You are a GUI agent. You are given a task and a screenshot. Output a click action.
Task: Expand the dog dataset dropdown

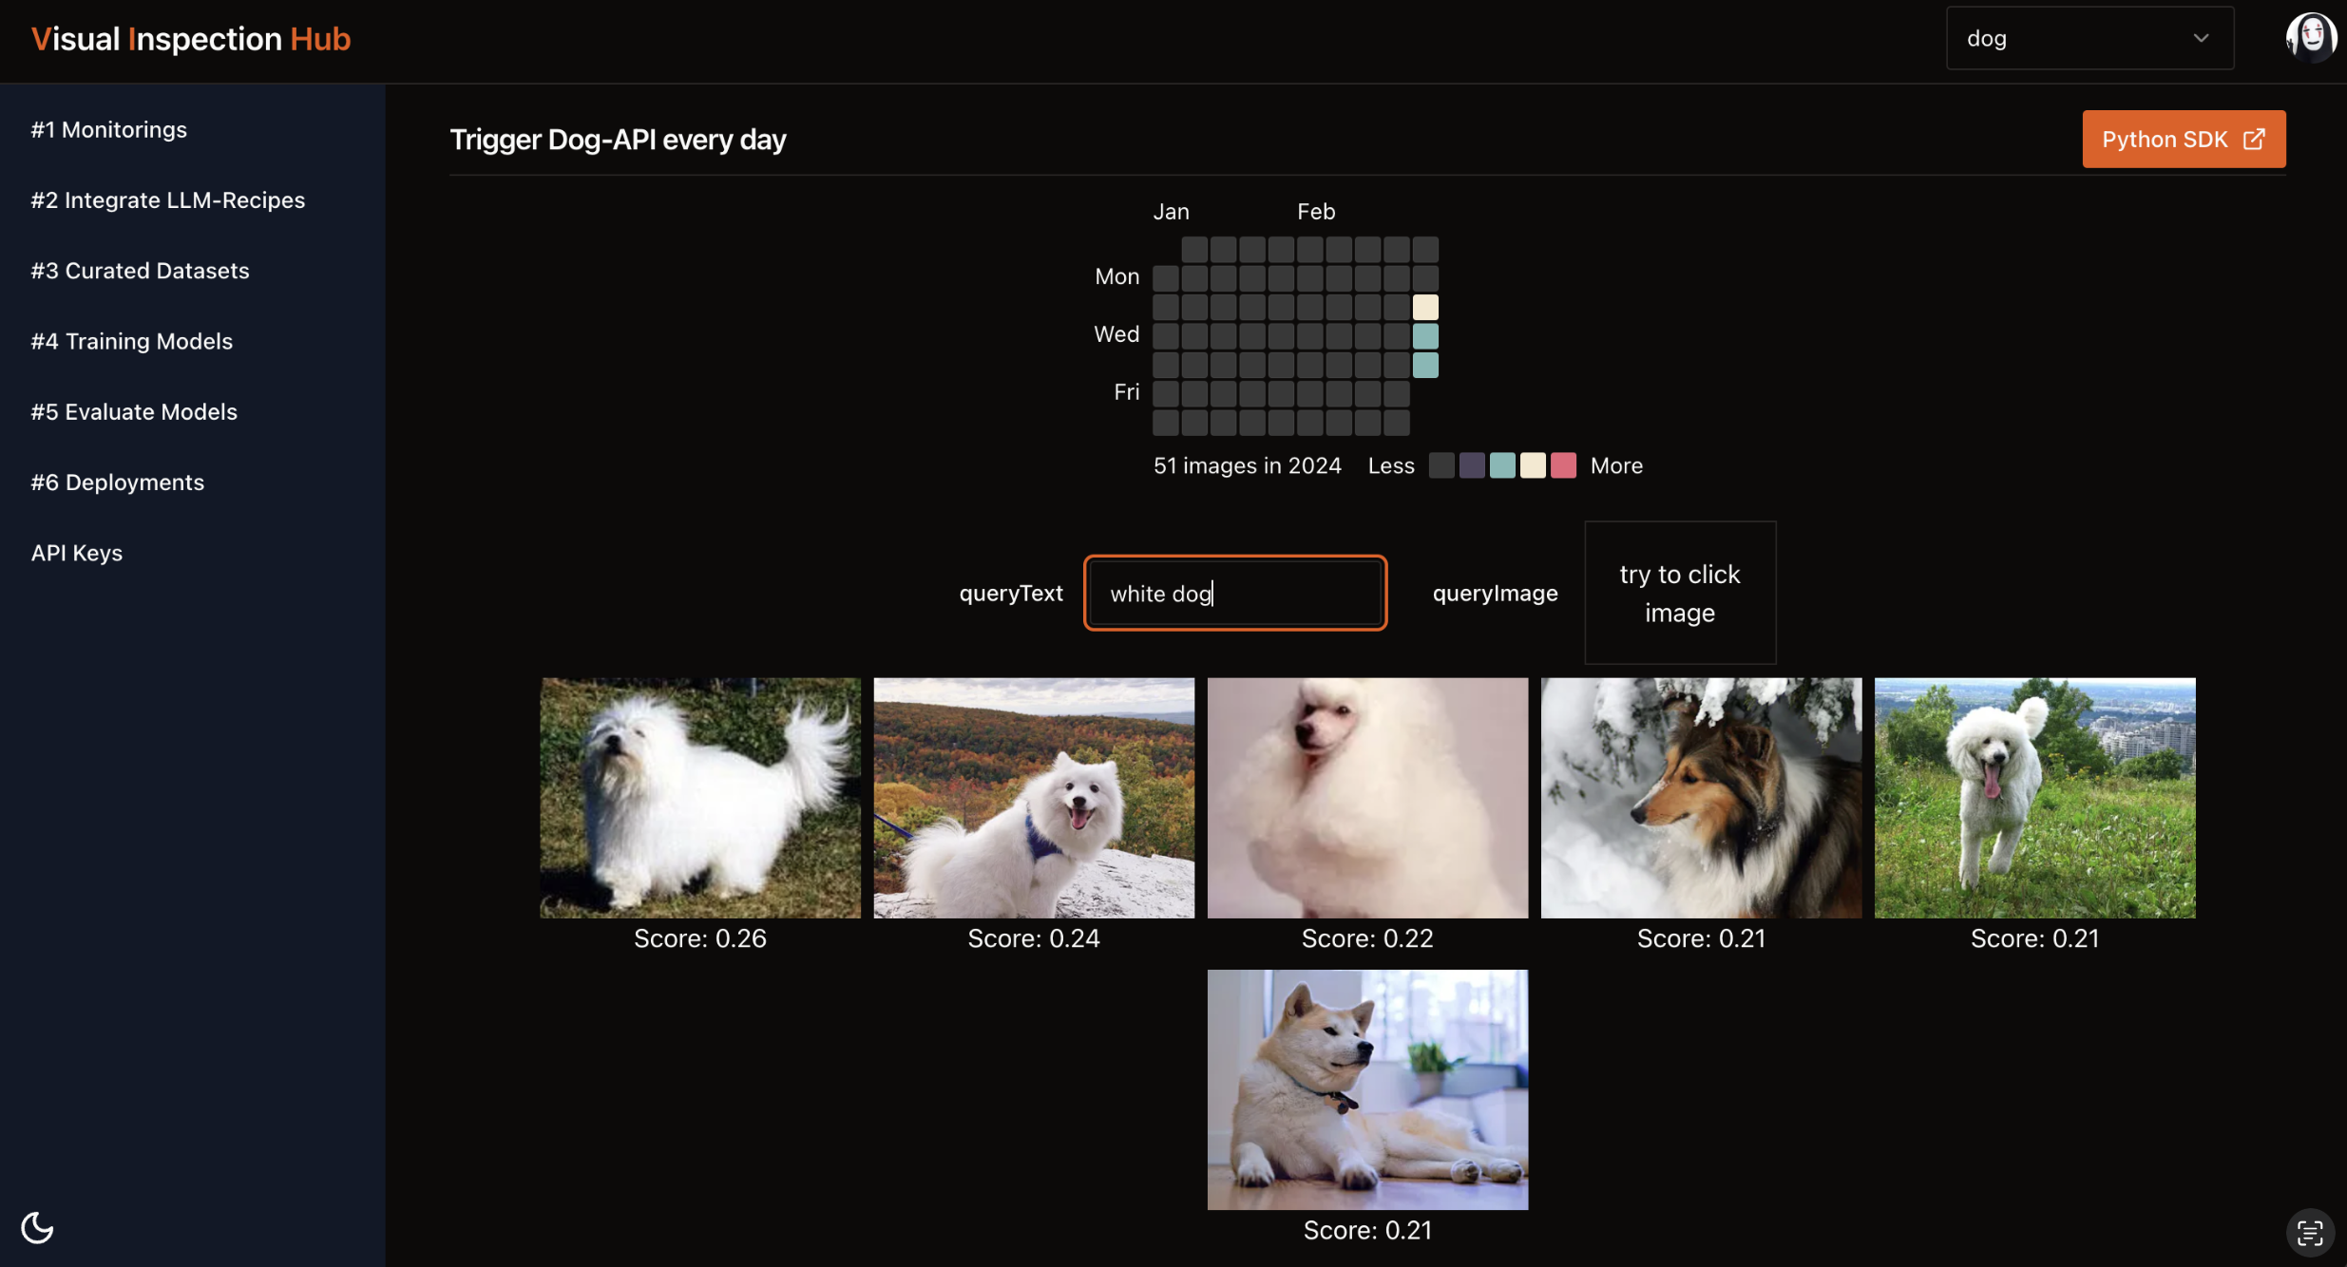tap(2089, 38)
